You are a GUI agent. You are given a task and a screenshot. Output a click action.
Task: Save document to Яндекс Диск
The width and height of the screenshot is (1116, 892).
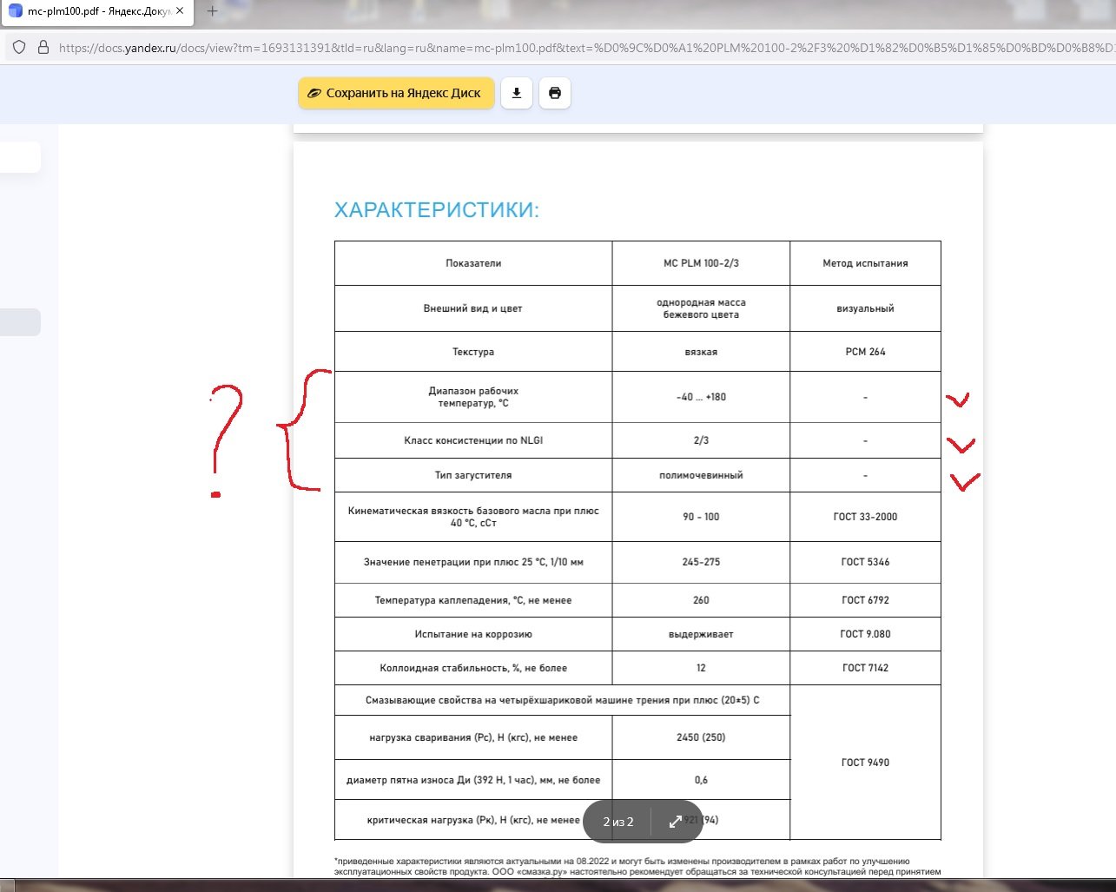coord(396,93)
